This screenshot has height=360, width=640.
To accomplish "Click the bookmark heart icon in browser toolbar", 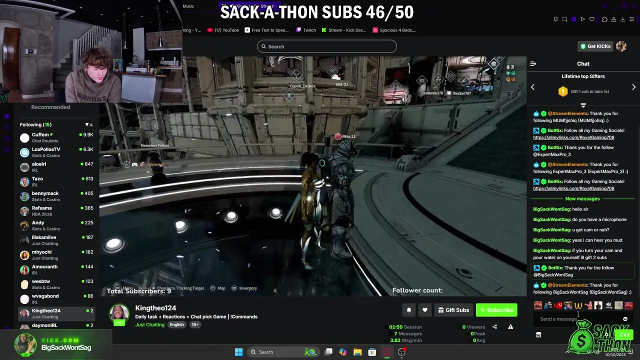I will (x=592, y=19).
